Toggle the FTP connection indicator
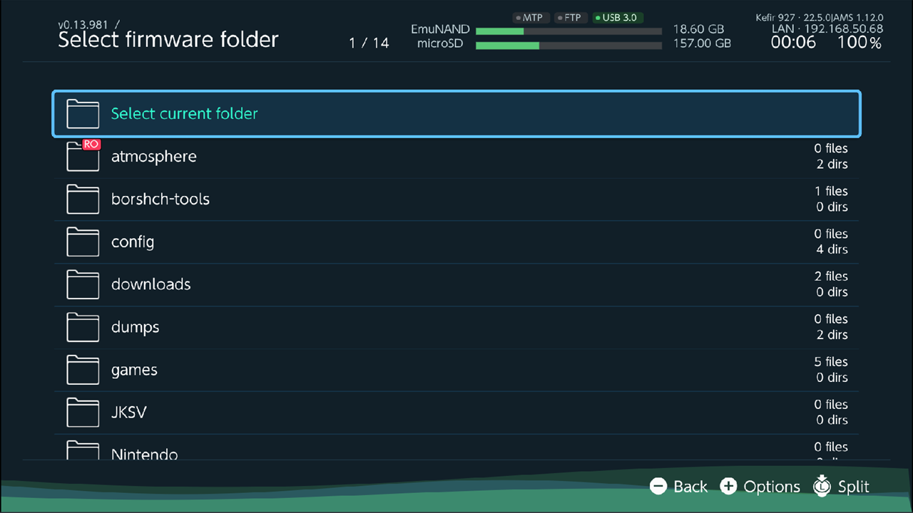This screenshot has height=513, width=913. [571, 18]
